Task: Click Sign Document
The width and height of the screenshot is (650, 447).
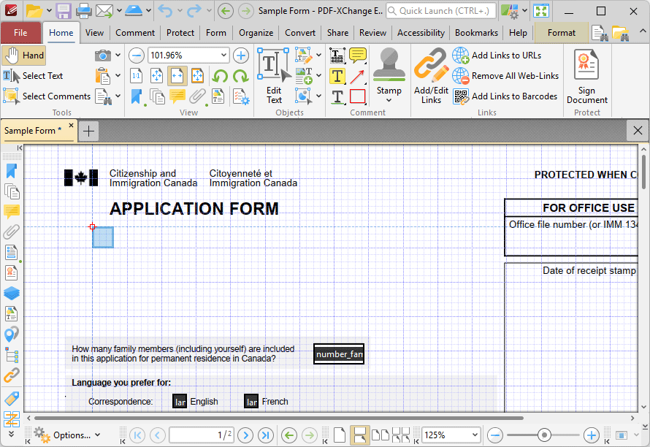Action: [586, 76]
